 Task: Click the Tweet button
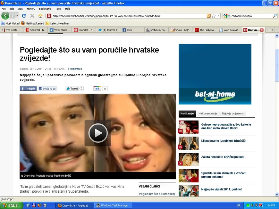72,88
